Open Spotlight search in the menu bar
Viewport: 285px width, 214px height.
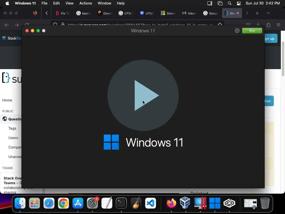click(x=230, y=3)
